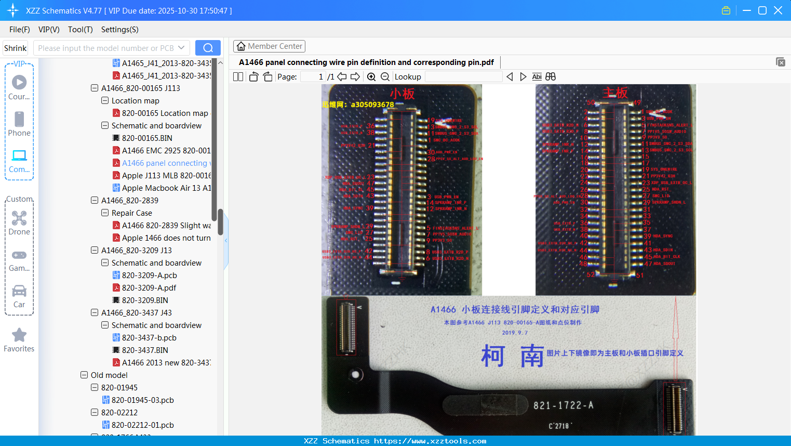Image resolution: width=791 pixels, height=446 pixels.
Task: Open the File(F) menu
Action: pos(20,30)
